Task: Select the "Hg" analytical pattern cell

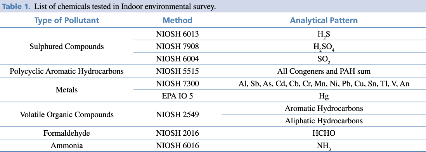Action: click(x=324, y=97)
